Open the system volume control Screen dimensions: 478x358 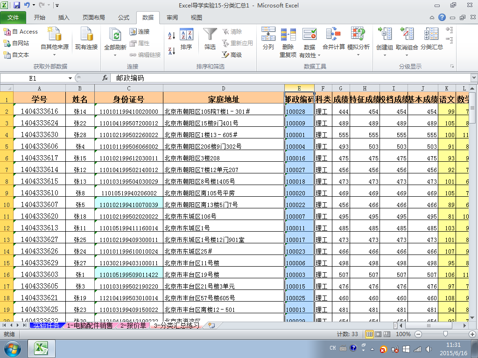click(x=429, y=349)
